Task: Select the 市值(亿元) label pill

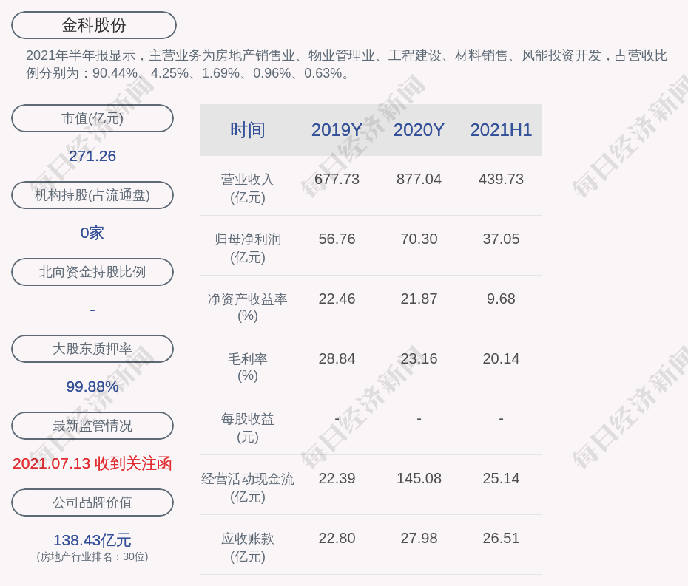Action: pos(92,118)
